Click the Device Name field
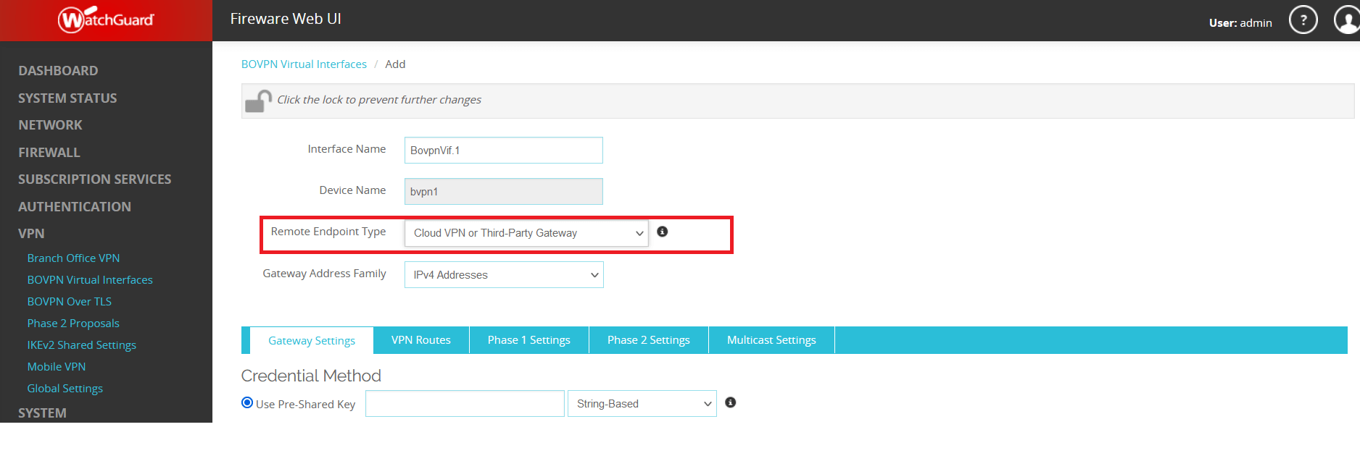Image resolution: width=1360 pixels, height=469 pixels. point(504,192)
